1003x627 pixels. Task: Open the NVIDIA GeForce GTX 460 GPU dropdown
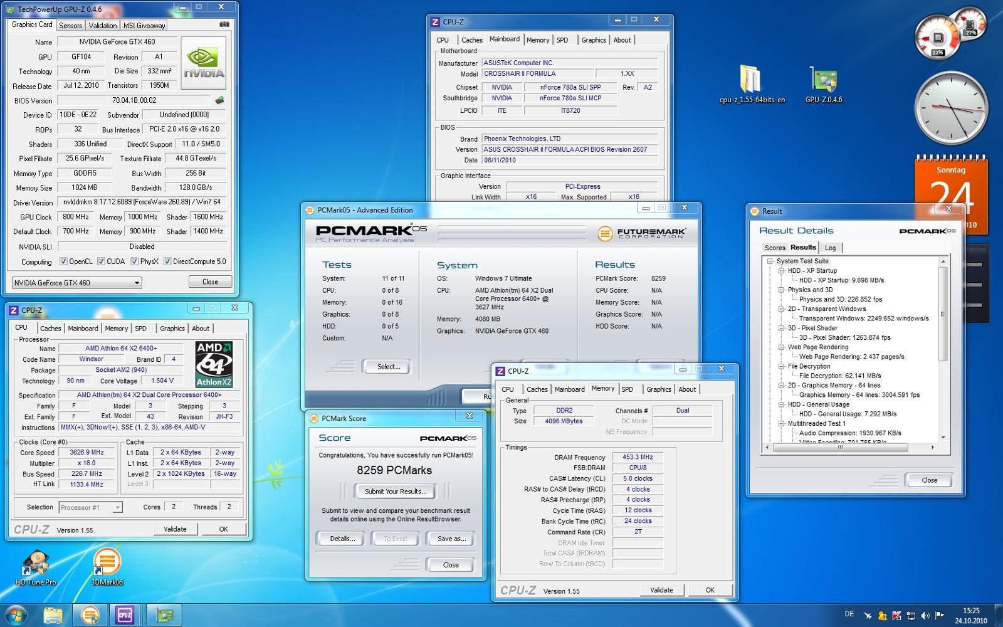click(76, 283)
